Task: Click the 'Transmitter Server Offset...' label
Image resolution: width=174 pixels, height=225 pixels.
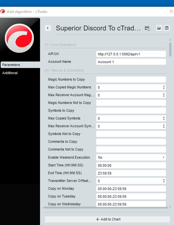Action: 70,181
